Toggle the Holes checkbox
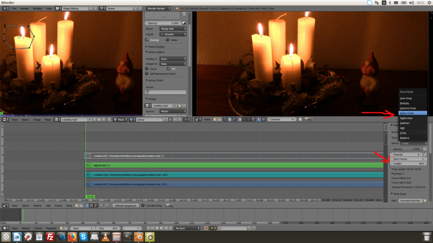The height and width of the screenshot is (243, 433). 167,40
